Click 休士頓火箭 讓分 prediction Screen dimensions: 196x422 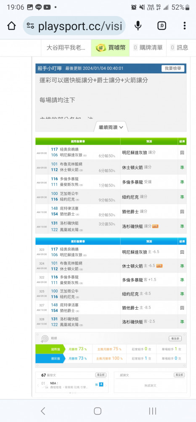pos(137,168)
